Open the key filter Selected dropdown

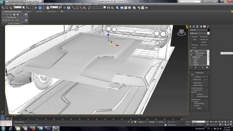[199, 122]
